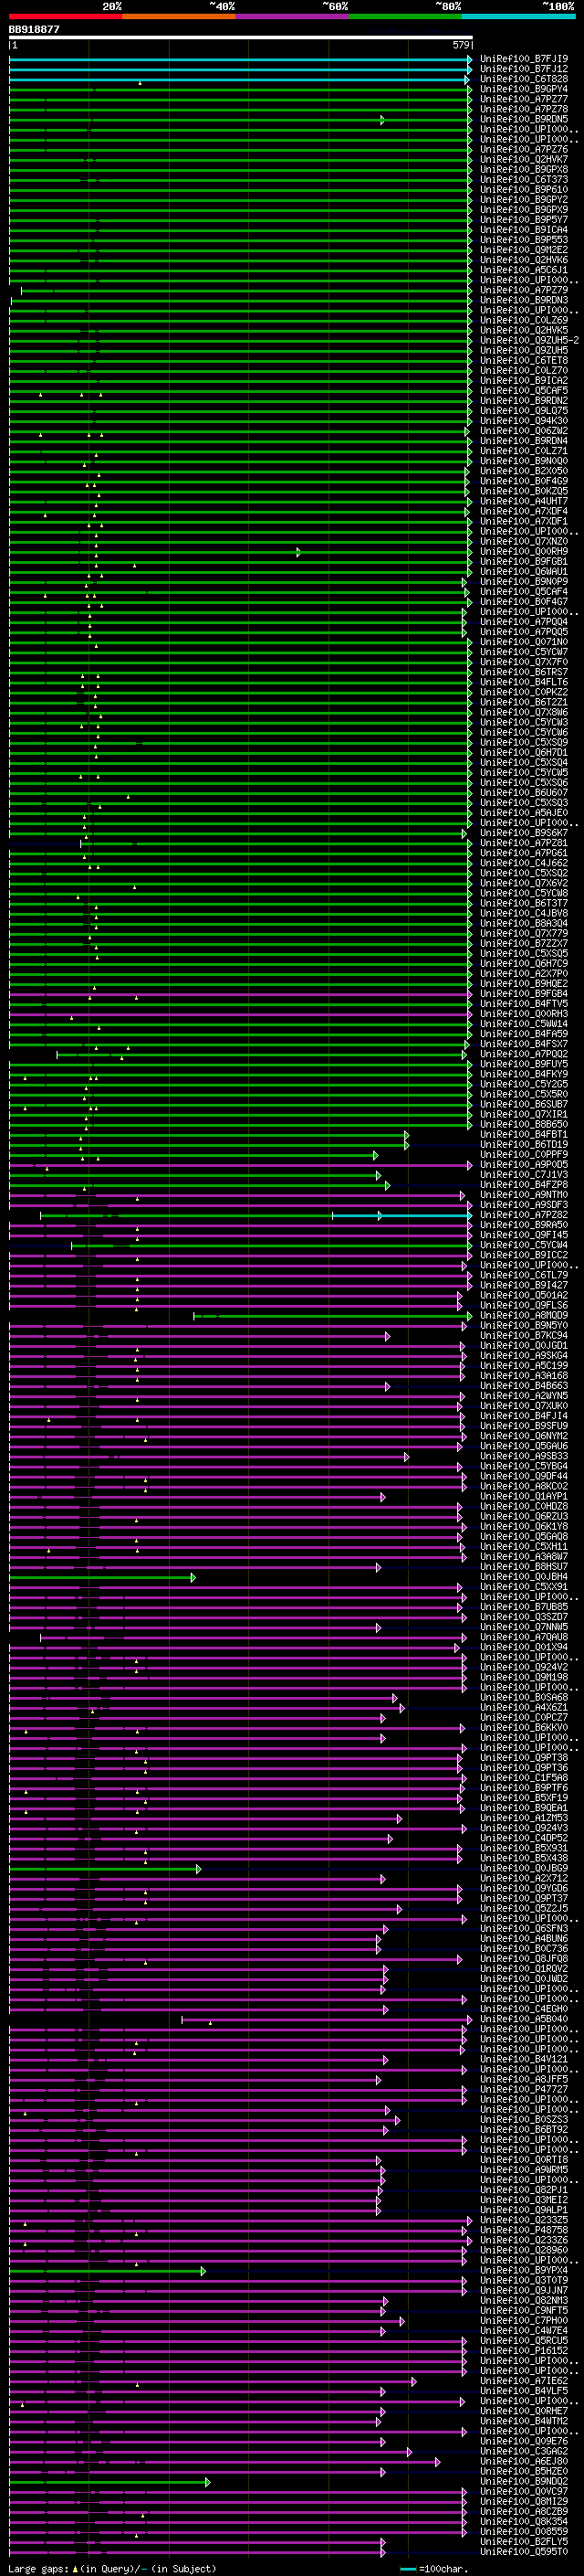
Task: Open the UniRef100_B6TRS7 entry
Action: pos(524,672)
